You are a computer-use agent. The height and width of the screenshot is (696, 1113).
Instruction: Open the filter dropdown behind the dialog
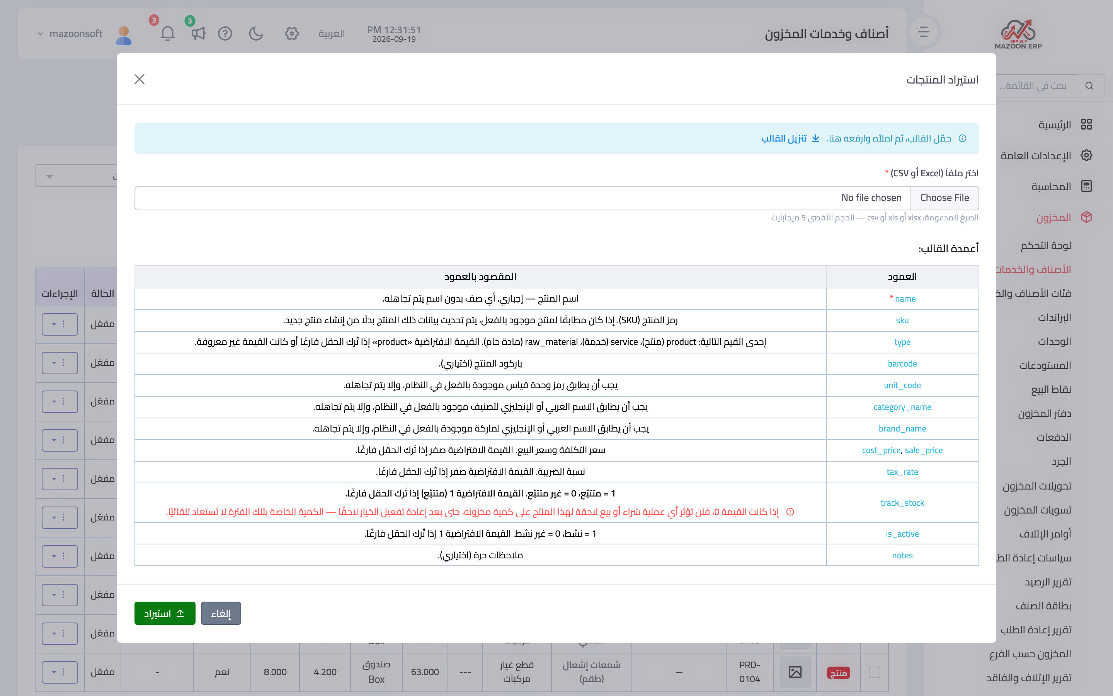point(76,176)
